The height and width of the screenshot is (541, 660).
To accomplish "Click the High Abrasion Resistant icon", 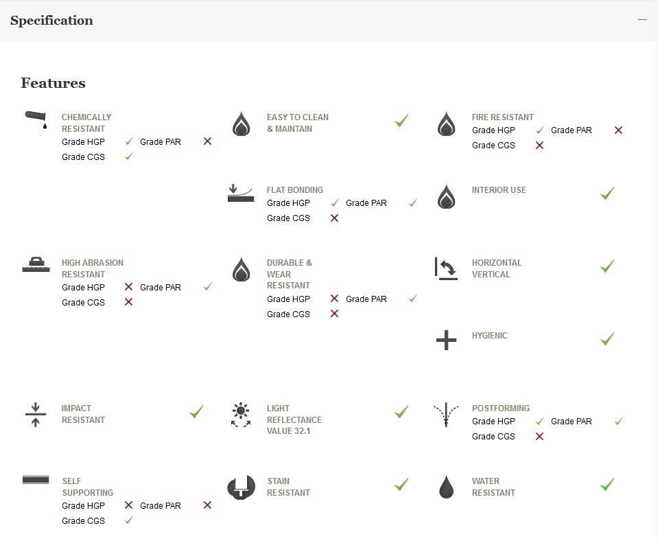I will tap(36, 265).
